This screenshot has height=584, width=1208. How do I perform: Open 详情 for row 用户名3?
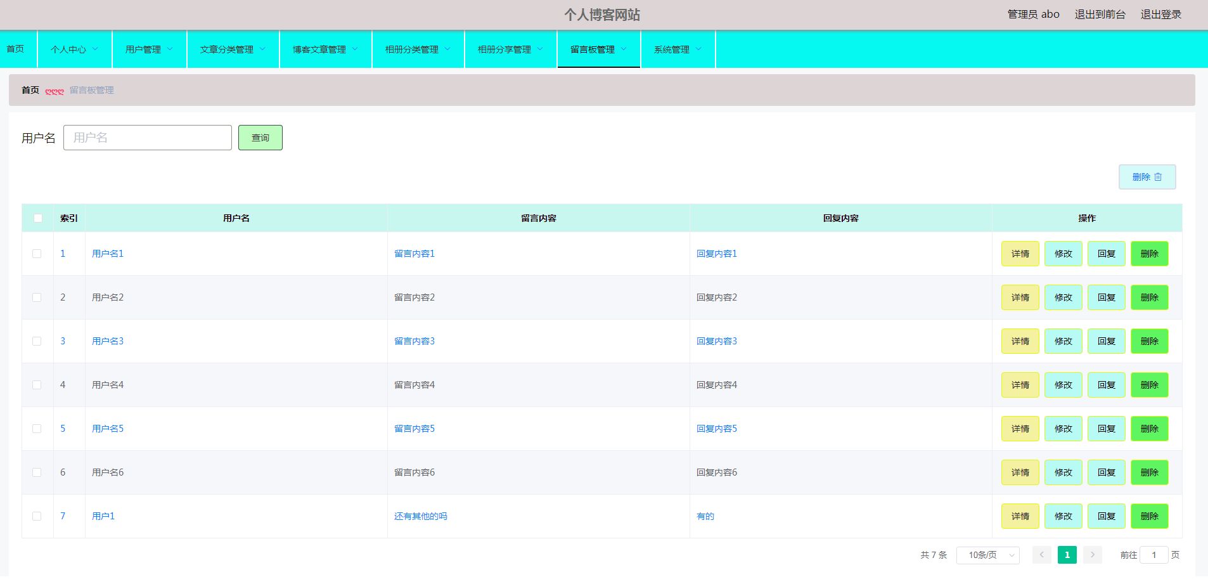(x=1020, y=341)
